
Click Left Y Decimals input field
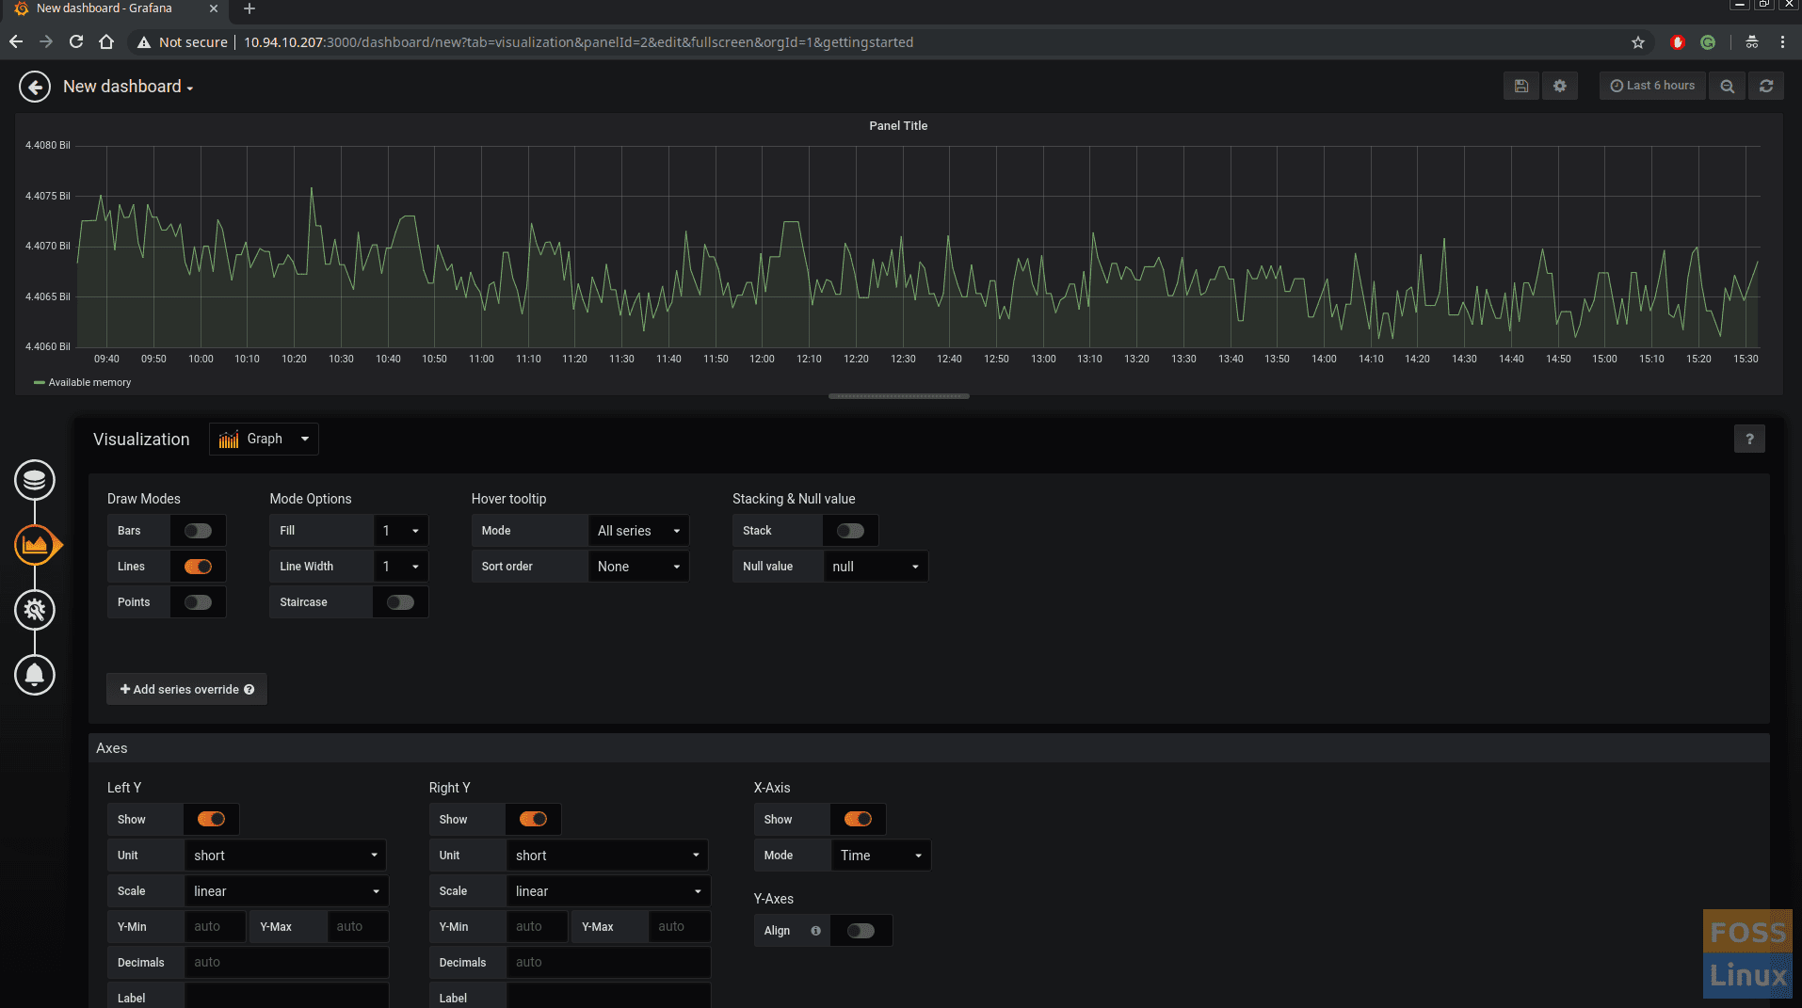pyautogui.click(x=286, y=963)
